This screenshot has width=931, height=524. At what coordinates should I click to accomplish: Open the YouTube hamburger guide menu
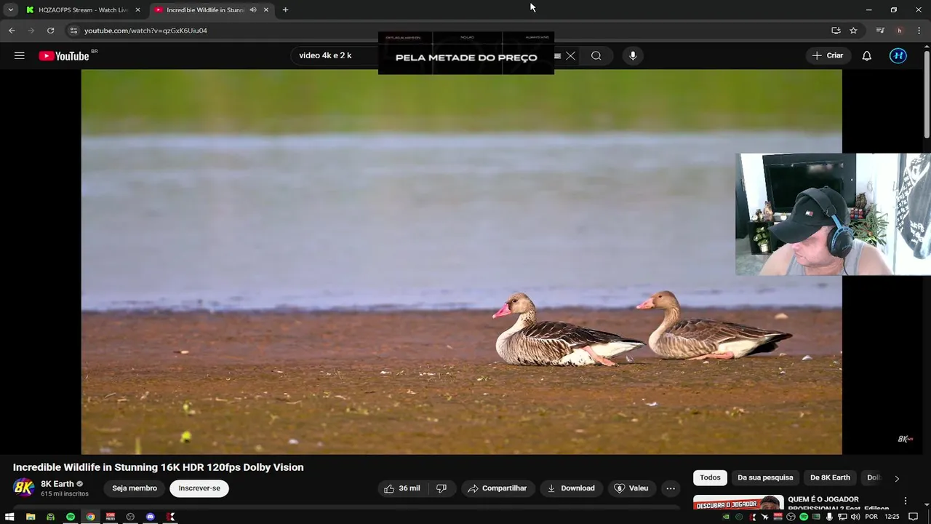(20, 56)
